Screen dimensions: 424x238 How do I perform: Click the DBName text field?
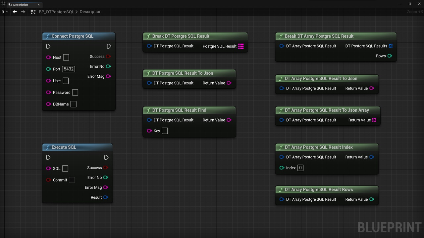(x=74, y=104)
